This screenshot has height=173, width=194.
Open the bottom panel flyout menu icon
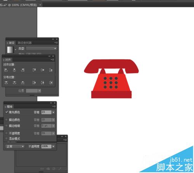click(x=65, y=140)
